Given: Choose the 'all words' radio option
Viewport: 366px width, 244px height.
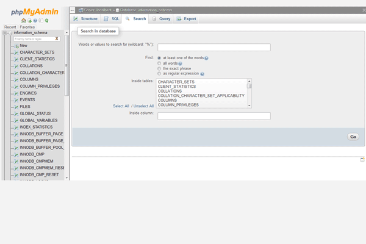Looking at the screenshot, I should tap(159, 63).
